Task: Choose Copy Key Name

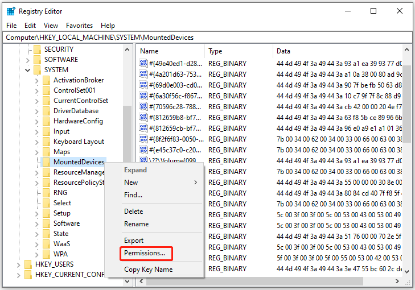Action: tap(149, 270)
